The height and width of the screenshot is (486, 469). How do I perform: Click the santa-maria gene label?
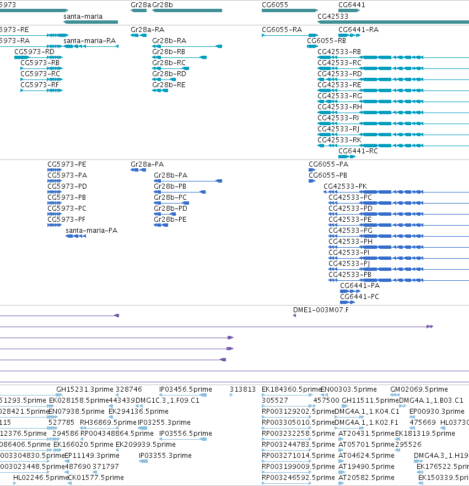pos(83,17)
